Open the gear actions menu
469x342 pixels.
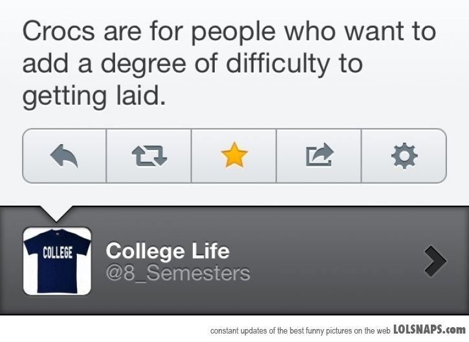click(x=404, y=156)
